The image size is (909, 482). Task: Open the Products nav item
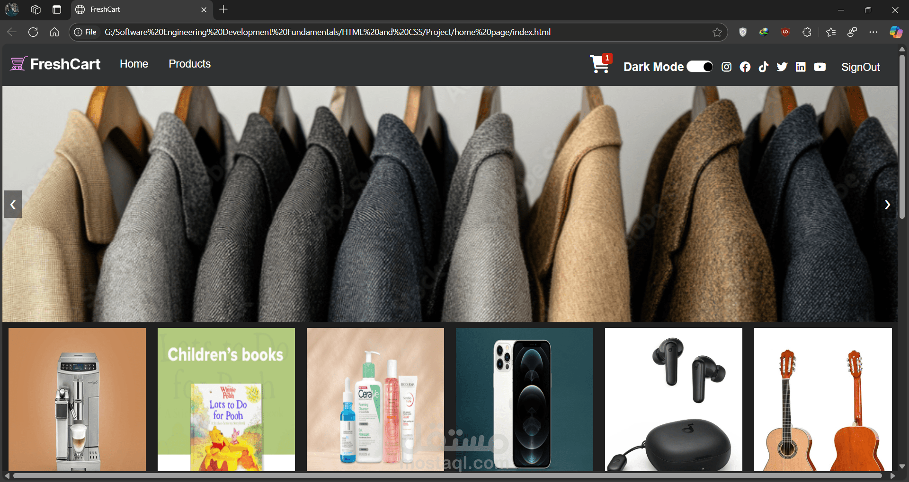pos(189,64)
